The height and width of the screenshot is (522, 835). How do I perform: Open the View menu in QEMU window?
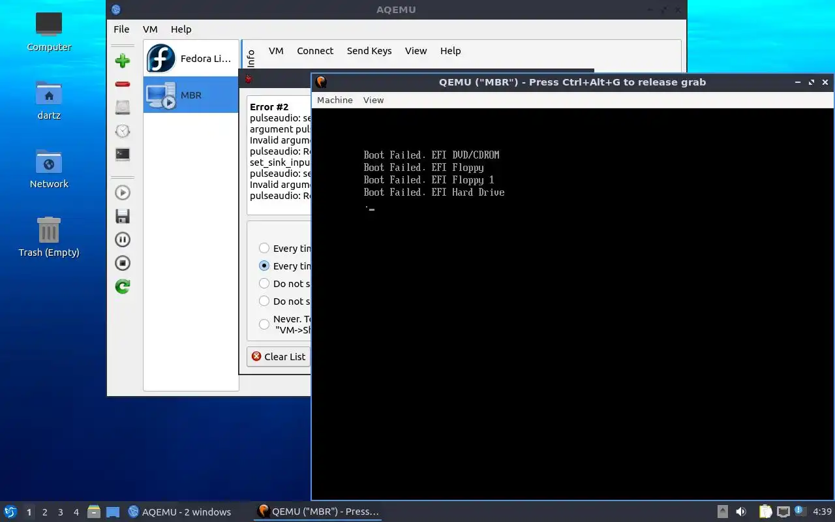[373, 100]
